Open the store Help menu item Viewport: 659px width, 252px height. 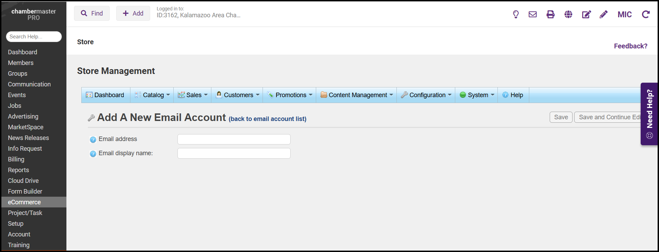(x=513, y=95)
